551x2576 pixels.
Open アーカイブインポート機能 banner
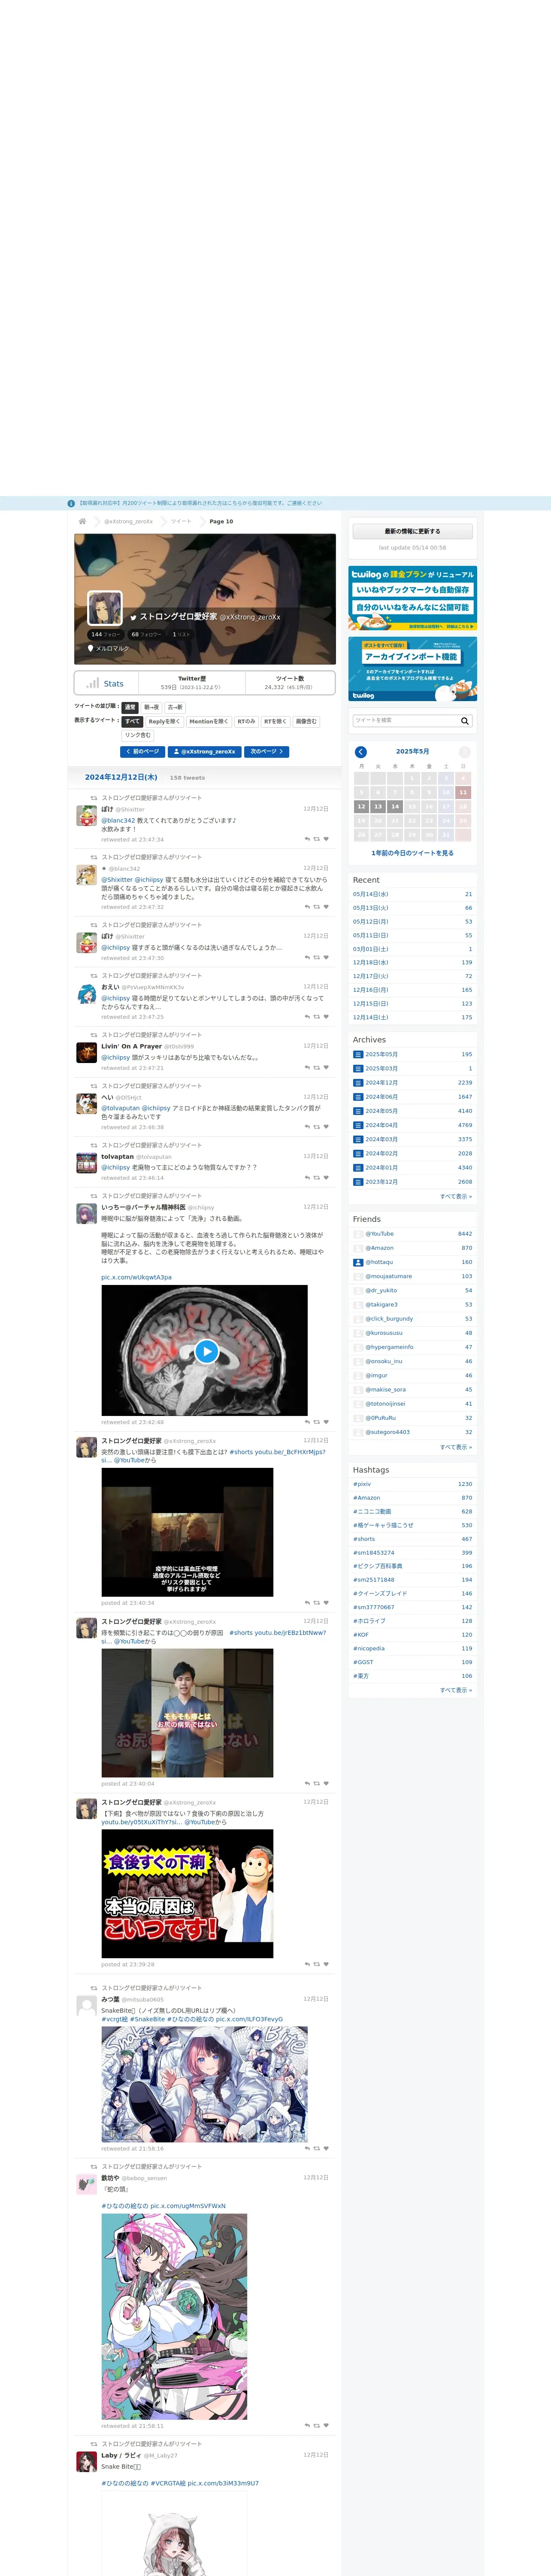pos(412,669)
